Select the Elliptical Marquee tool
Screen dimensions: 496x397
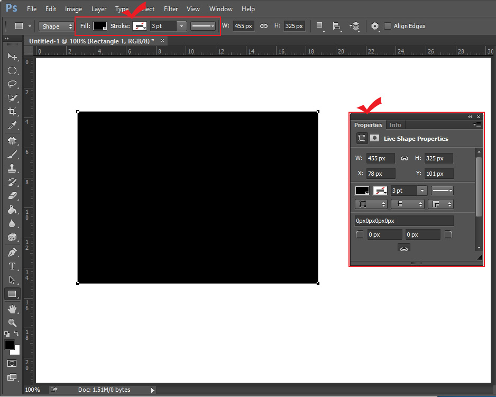(12, 70)
